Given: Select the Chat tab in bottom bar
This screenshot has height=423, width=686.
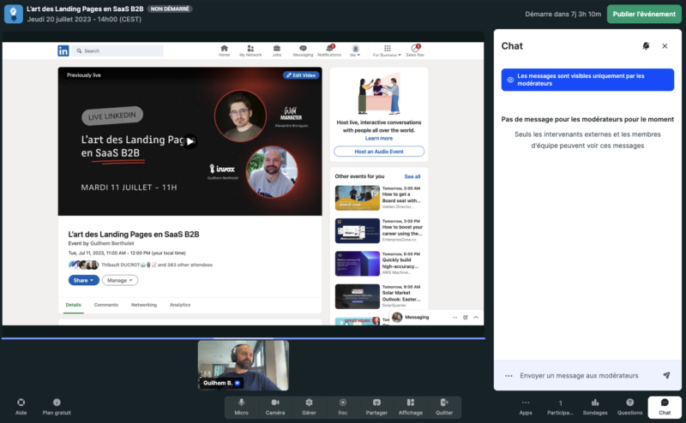Looking at the screenshot, I should (665, 407).
